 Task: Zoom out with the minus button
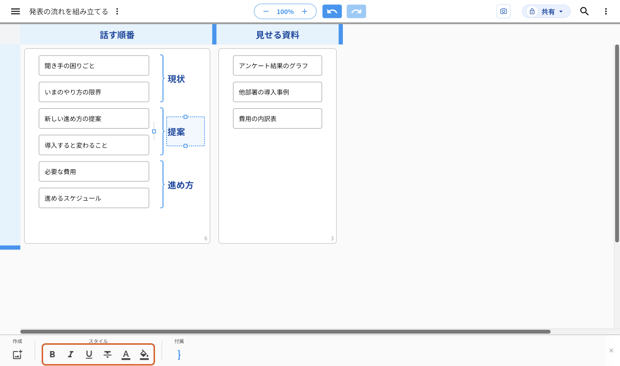(266, 11)
